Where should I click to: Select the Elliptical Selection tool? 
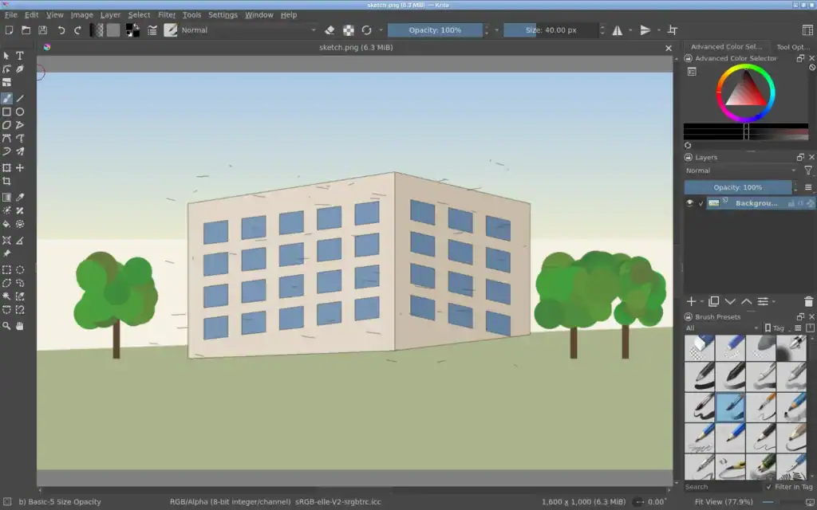pos(20,269)
